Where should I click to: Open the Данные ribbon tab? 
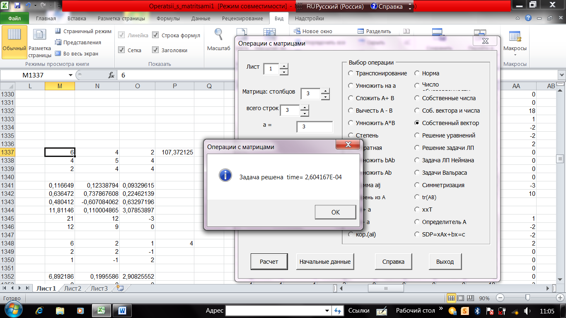[x=200, y=18]
